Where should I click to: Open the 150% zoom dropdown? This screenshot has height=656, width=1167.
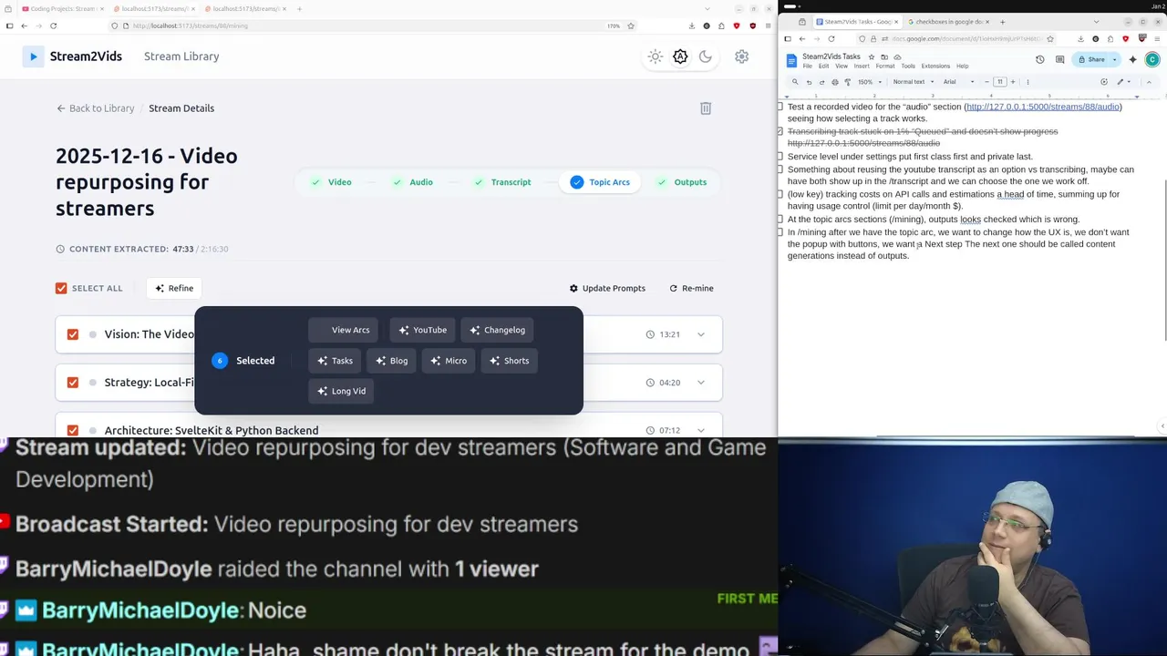(x=869, y=82)
